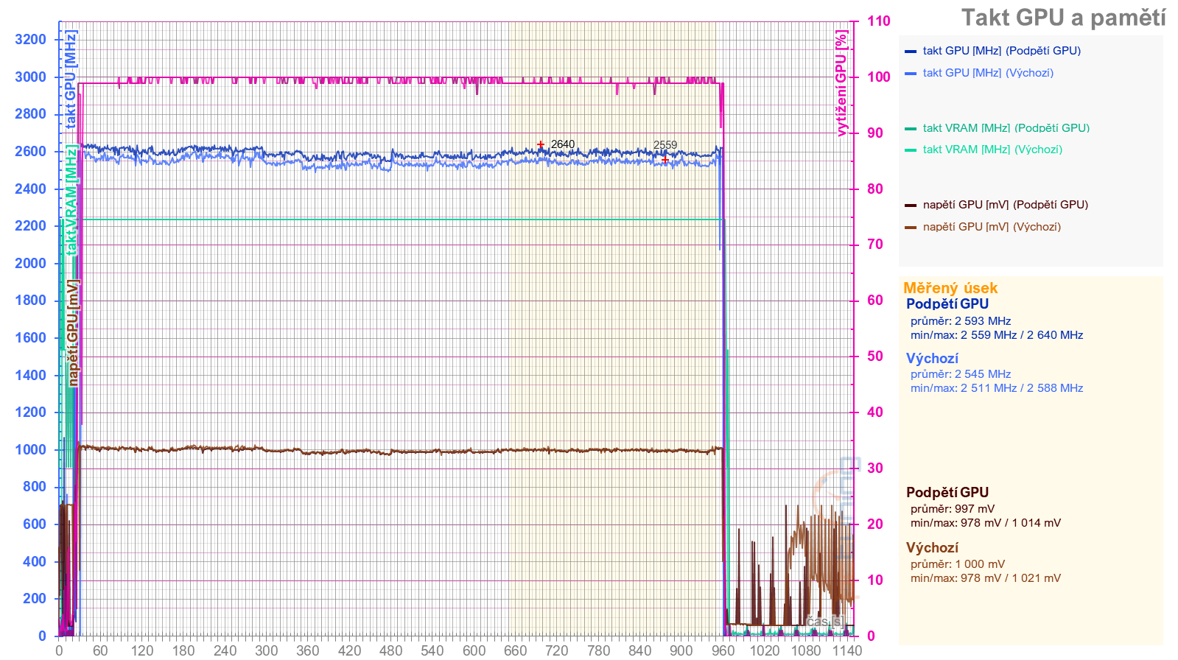Click the right axis value 50
Image resolution: width=1178 pixels, height=660 pixels.
pos(874,357)
